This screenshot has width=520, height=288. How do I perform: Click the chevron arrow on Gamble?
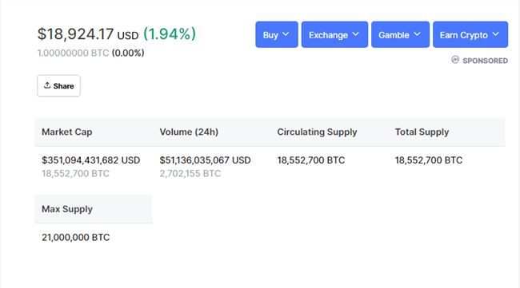[417, 34]
